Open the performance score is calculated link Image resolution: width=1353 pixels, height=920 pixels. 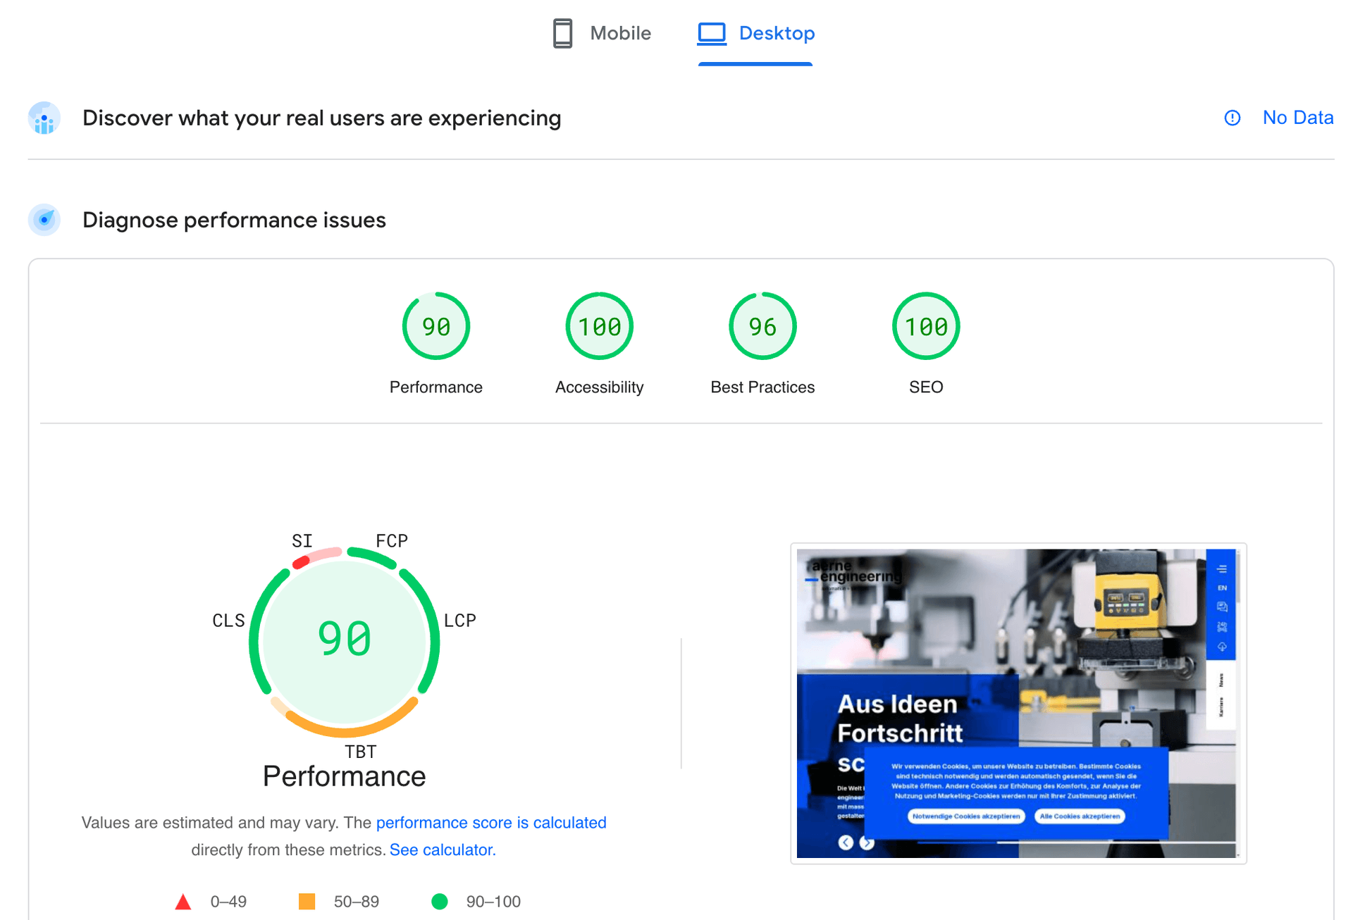coord(491,823)
